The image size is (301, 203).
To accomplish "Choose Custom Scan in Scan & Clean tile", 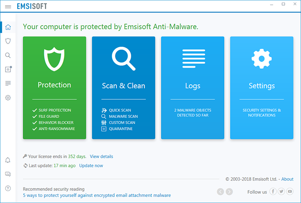I will pyautogui.click(x=118, y=123).
